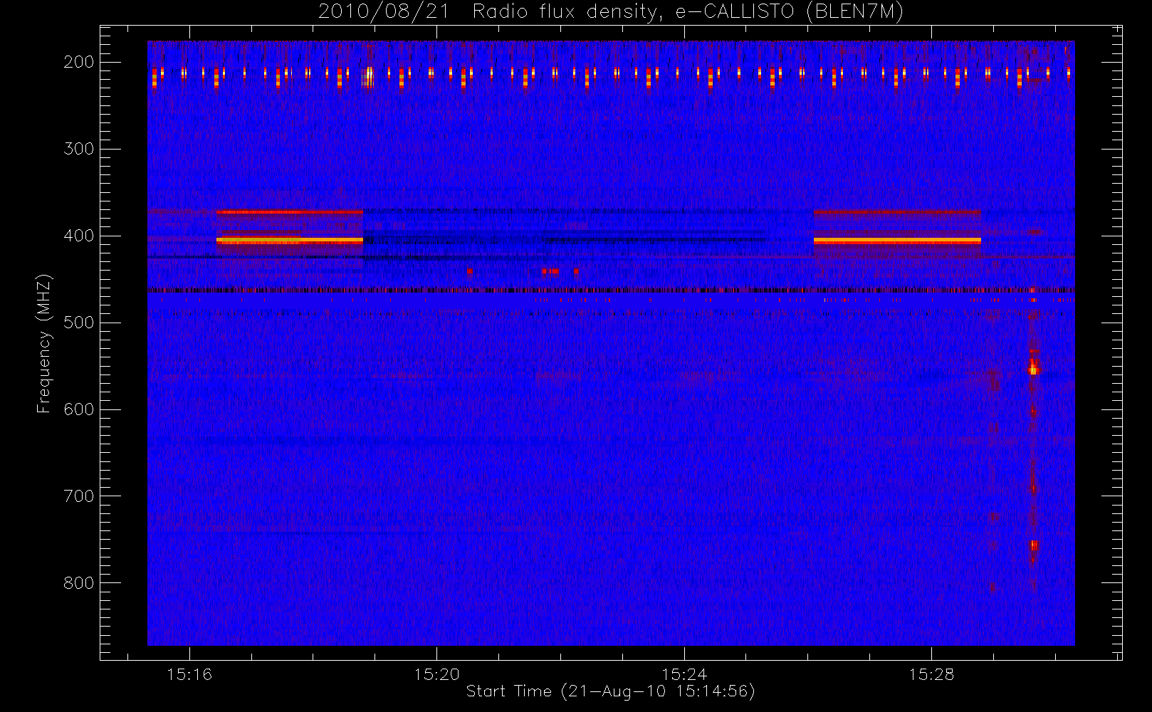Click the 500 frequency tick label
Image resolution: width=1152 pixels, height=712 pixels.
point(78,323)
